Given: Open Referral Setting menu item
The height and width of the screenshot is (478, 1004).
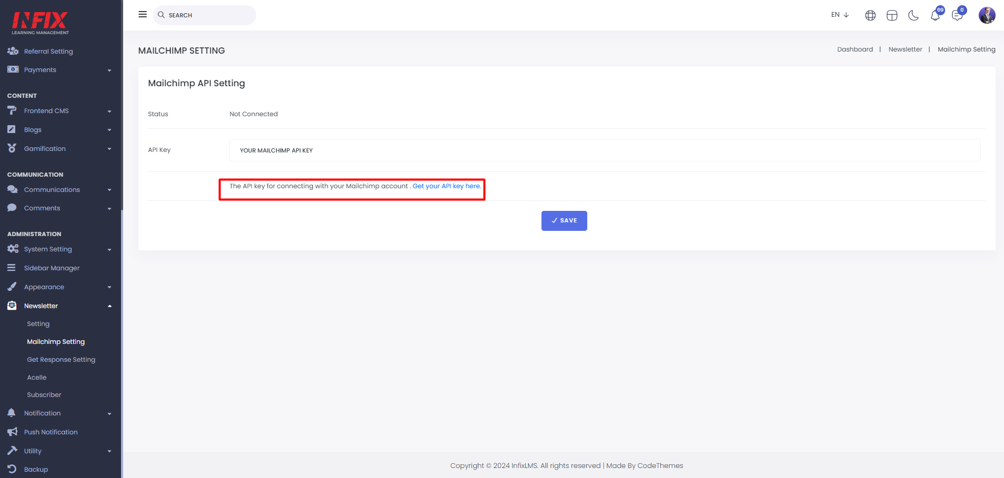Looking at the screenshot, I should coord(48,52).
